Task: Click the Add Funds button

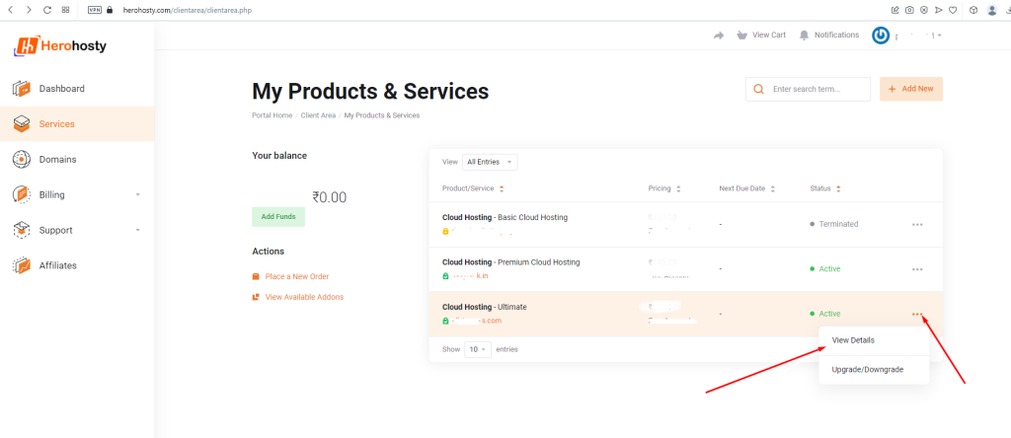Action: (x=278, y=216)
